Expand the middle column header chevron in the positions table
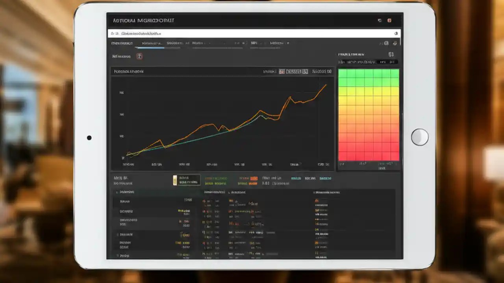 229,192
